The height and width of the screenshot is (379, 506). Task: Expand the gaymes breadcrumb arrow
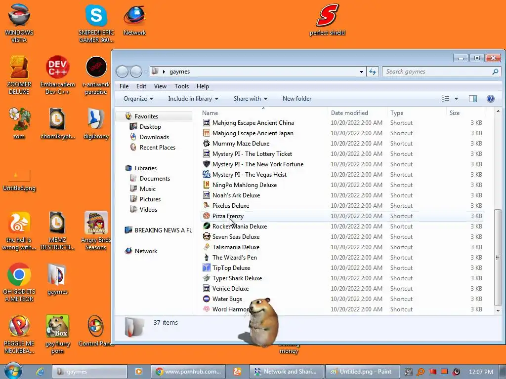[164, 72]
